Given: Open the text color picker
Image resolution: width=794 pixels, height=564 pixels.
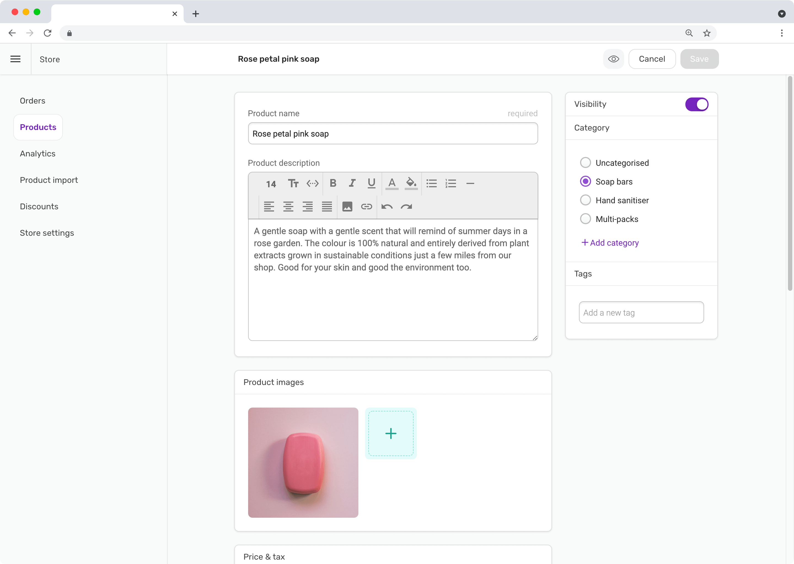Looking at the screenshot, I should pyautogui.click(x=392, y=183).
